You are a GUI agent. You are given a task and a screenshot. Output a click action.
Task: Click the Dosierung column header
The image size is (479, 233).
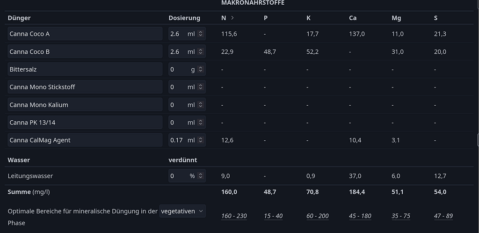point(184,18)
